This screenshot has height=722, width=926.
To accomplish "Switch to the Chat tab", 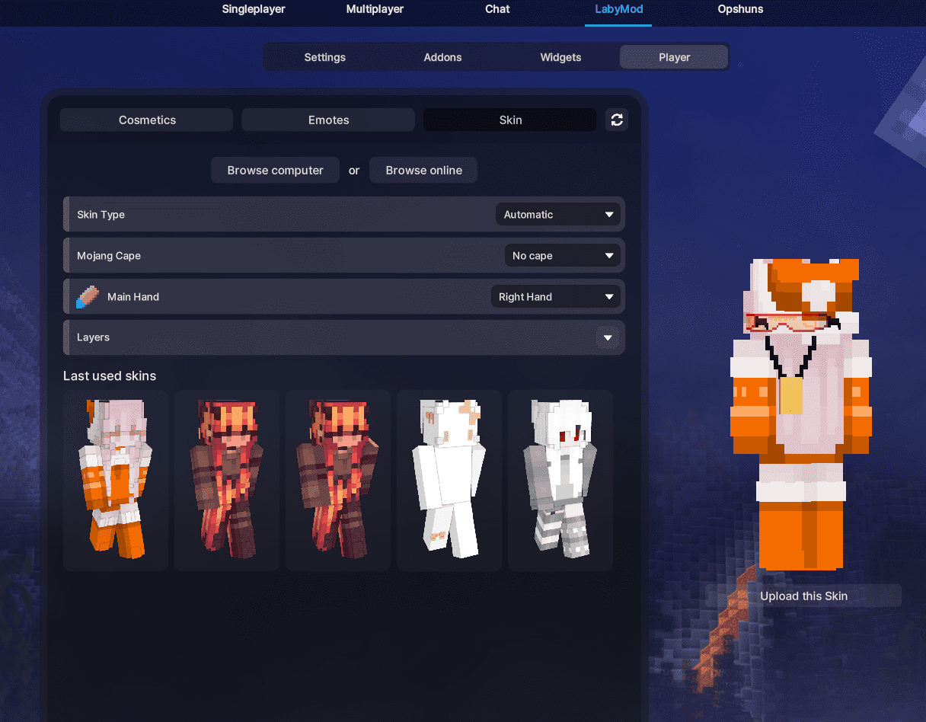I will coord(497,9).
